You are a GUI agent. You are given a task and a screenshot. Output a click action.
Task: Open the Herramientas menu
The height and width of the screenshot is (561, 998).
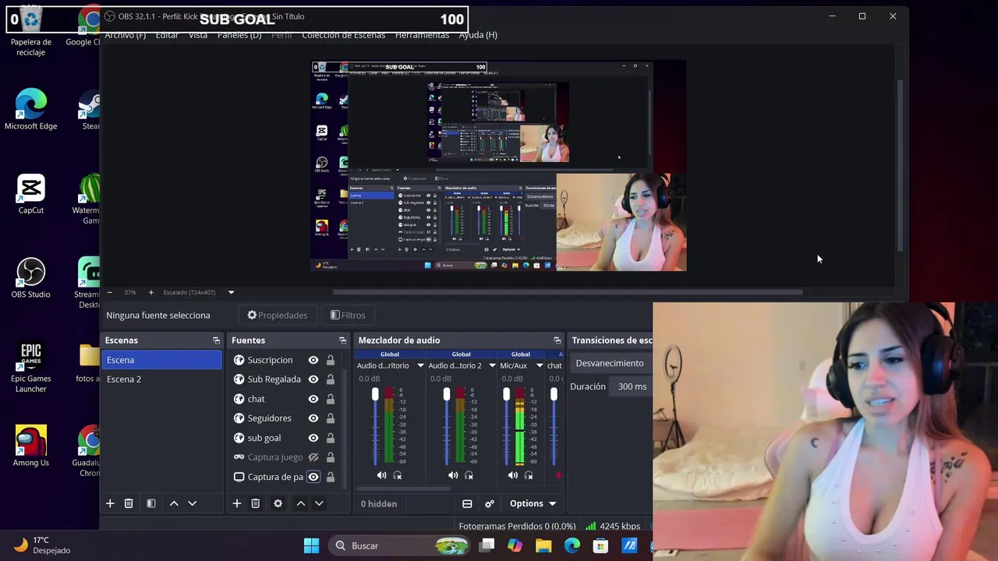[422, 35]
